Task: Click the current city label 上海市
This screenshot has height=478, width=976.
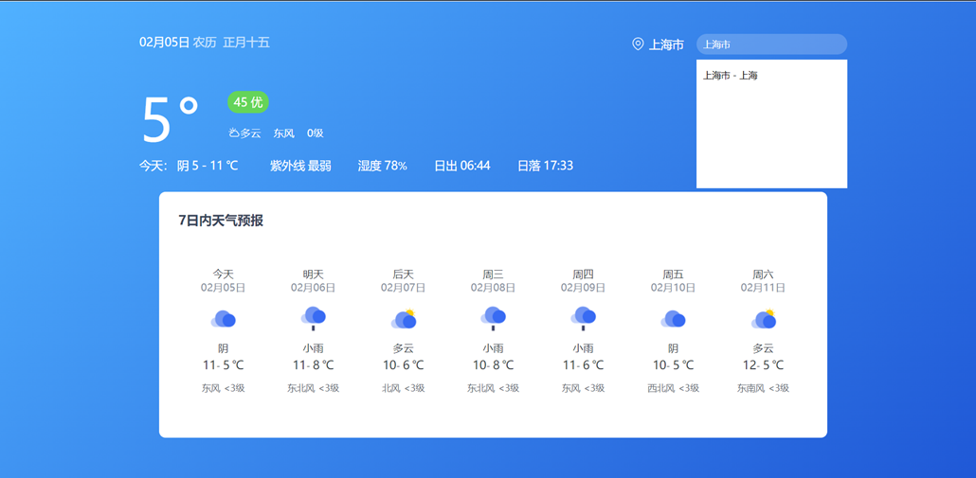Action: coord(666,44)
